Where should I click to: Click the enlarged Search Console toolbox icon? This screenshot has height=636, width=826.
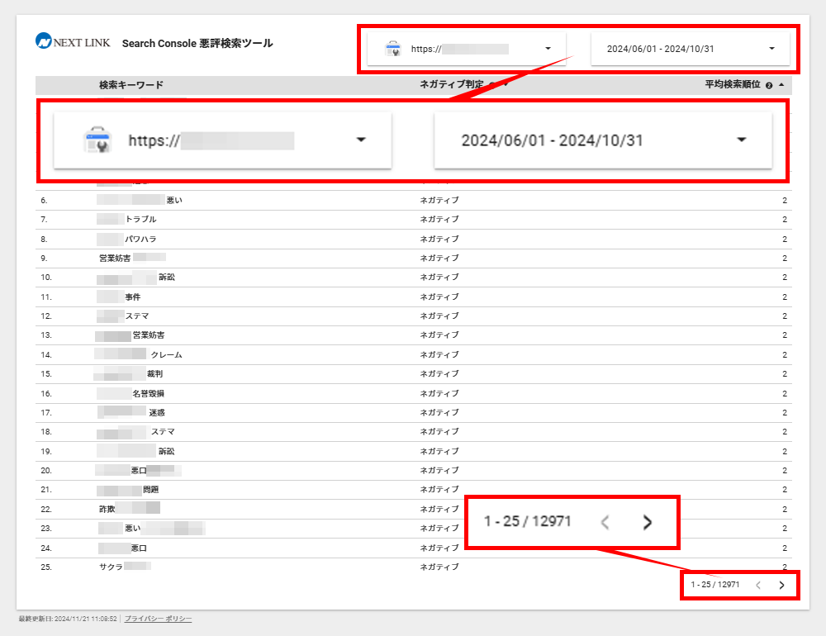(x=97, y=140)
